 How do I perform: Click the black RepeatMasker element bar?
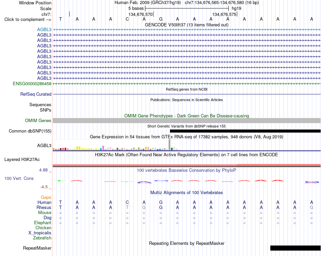[295, 248]
